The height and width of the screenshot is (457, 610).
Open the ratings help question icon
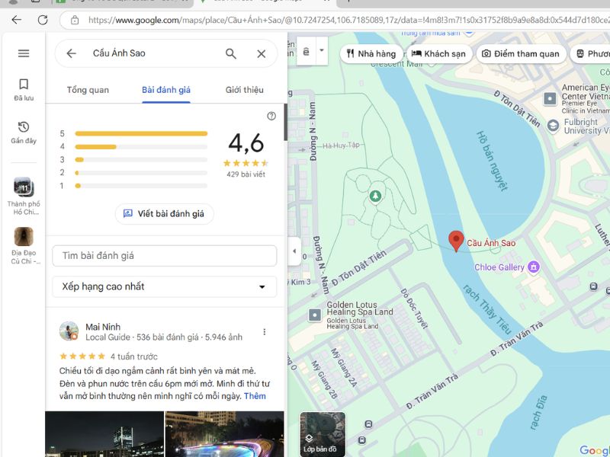point(271,116)
